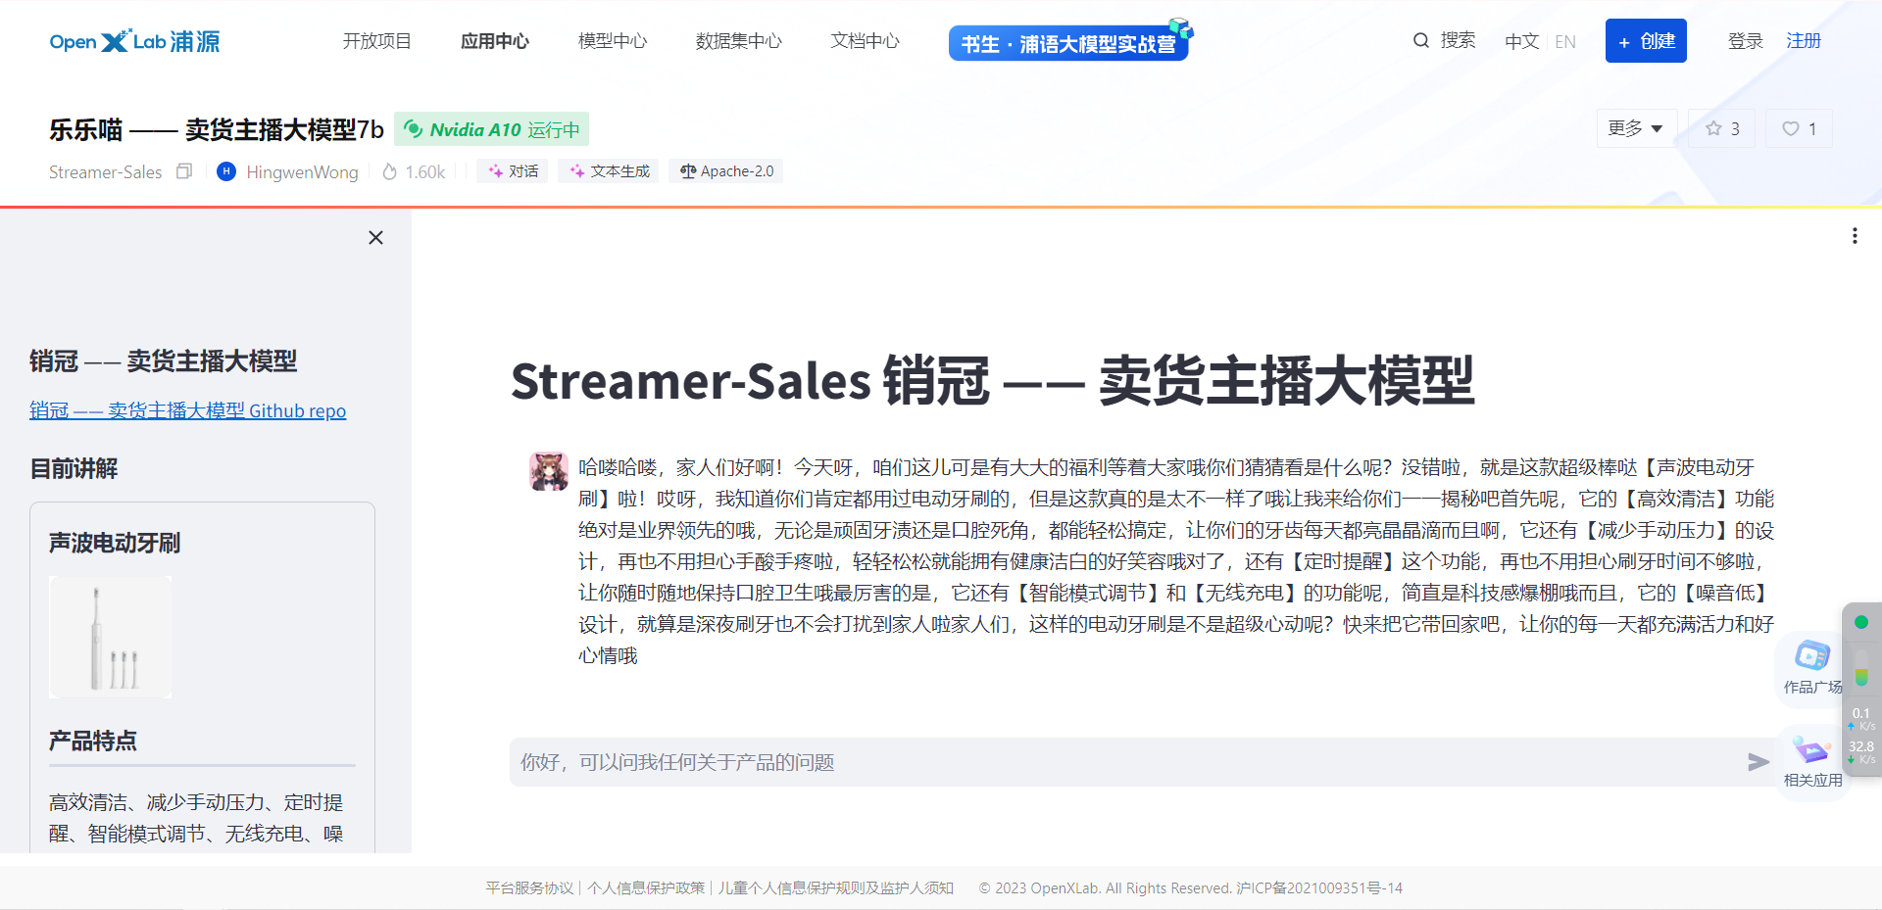Go to 数据集中心

click(739, 41)
